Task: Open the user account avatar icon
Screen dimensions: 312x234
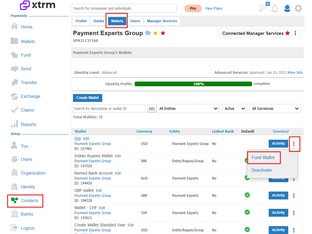Action: pos(287,8)
